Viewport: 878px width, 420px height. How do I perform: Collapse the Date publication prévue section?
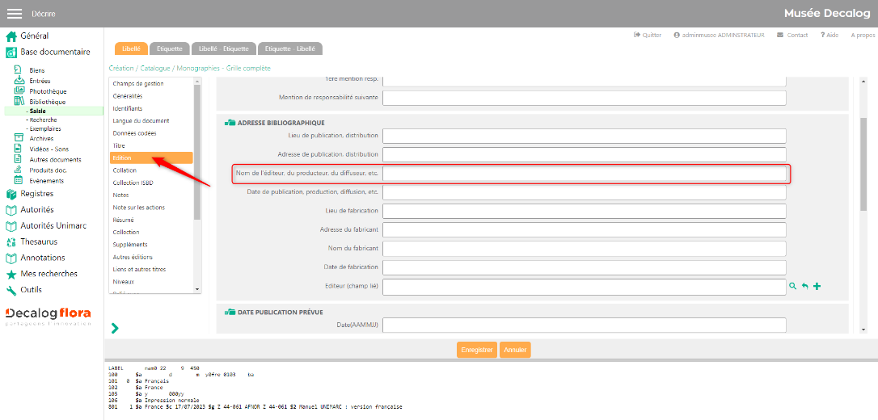(x=230, y=312)
